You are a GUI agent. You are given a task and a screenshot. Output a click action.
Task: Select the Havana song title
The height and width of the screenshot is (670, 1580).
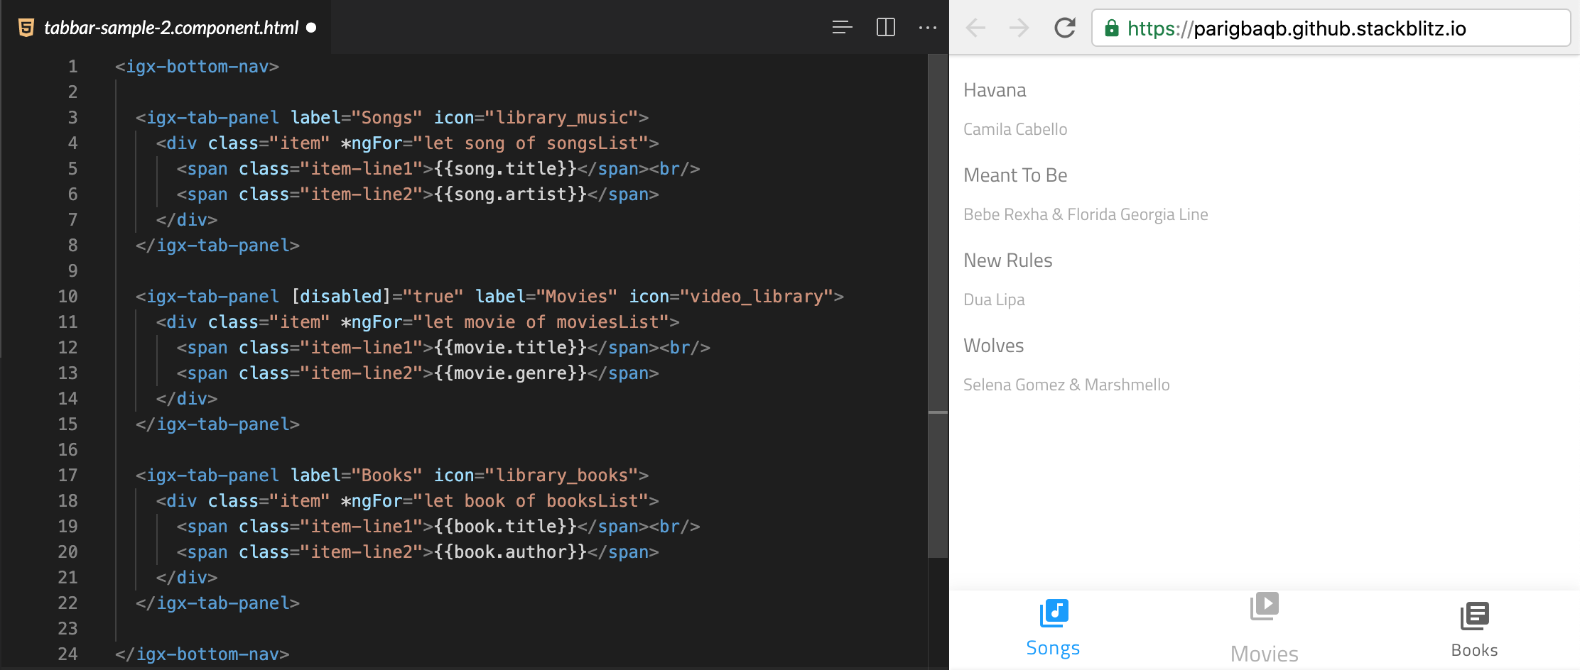click(x=995, y=90)
